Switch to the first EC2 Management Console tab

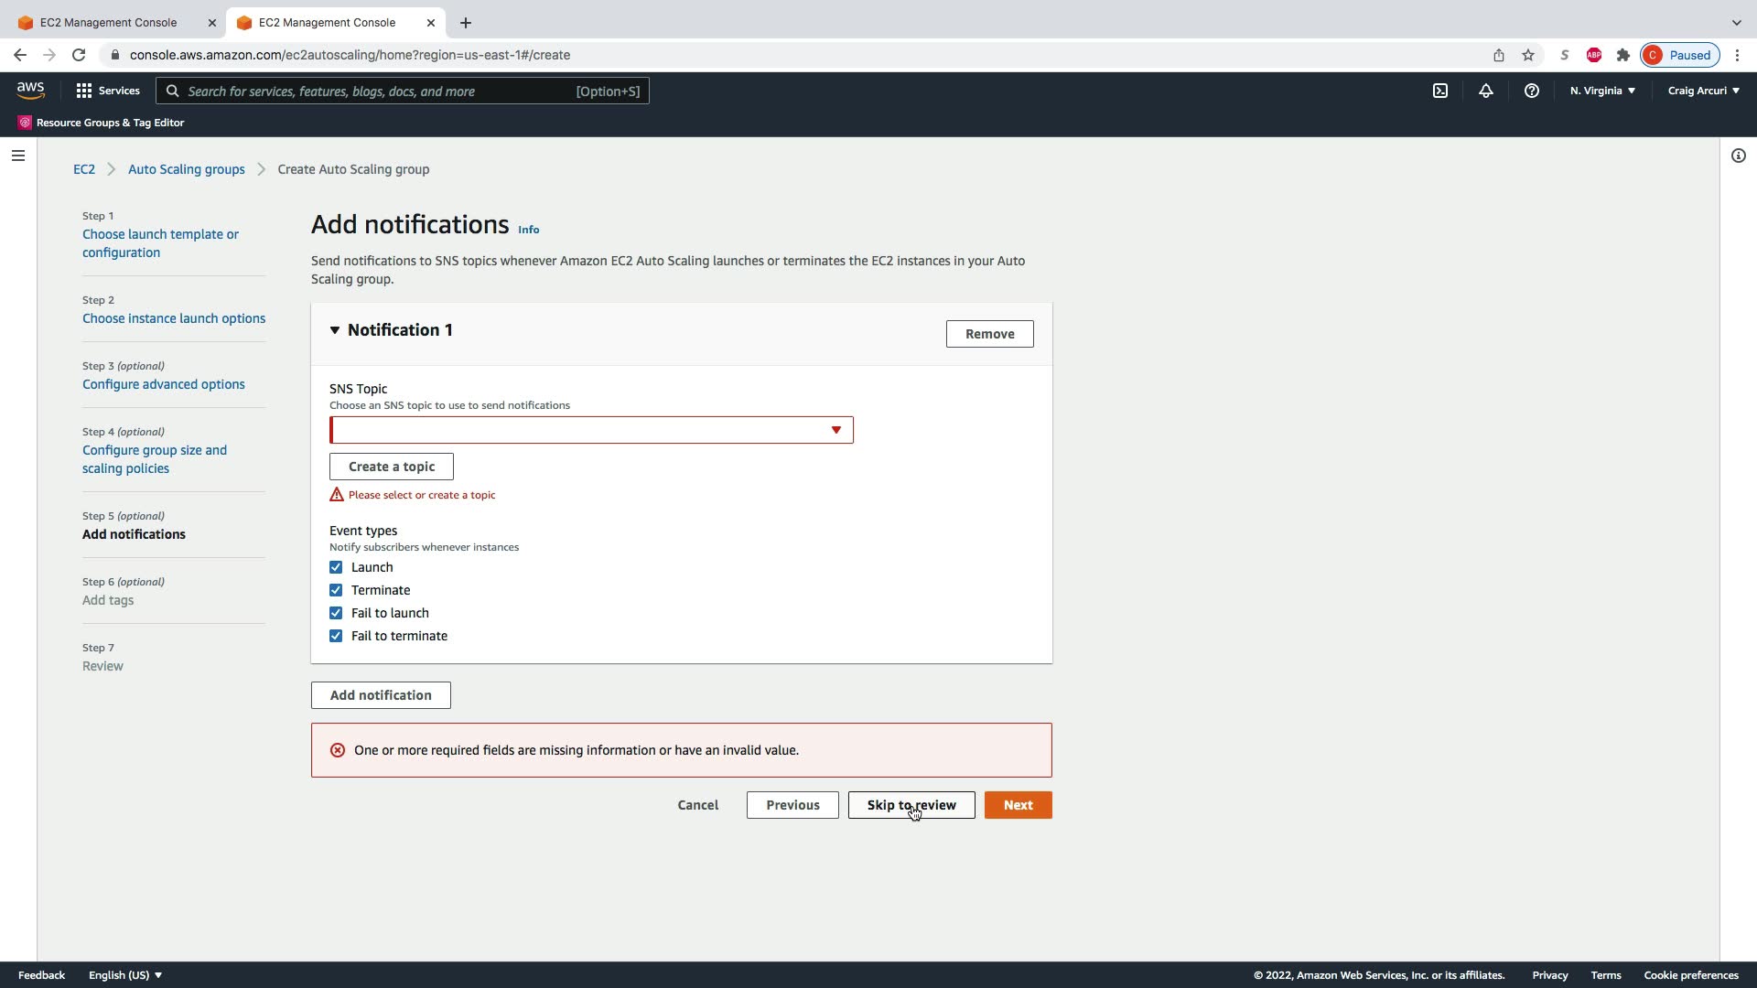(109, 22)
